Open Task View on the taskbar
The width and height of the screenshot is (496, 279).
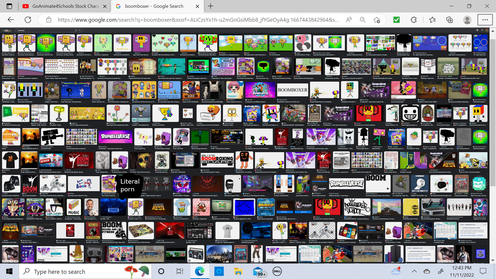tap(180, 272)
